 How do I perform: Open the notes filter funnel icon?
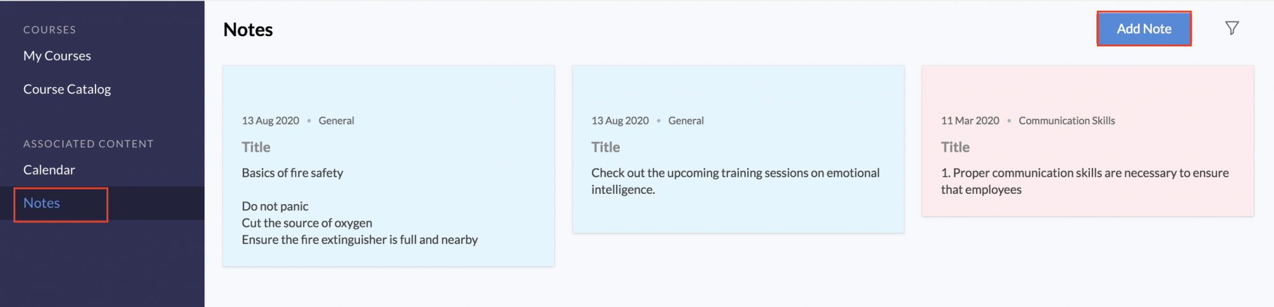pyautogui.click(x=1232, y=28)
